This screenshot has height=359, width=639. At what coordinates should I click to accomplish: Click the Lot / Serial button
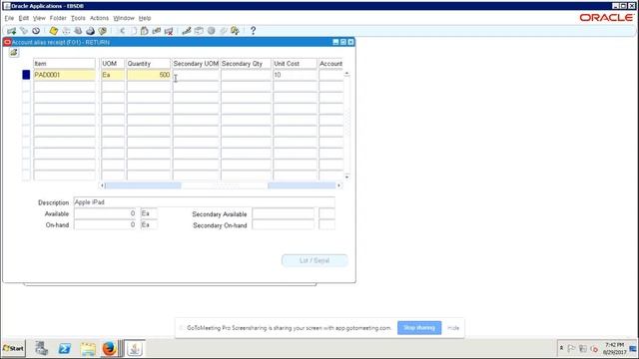coord(315,260)
